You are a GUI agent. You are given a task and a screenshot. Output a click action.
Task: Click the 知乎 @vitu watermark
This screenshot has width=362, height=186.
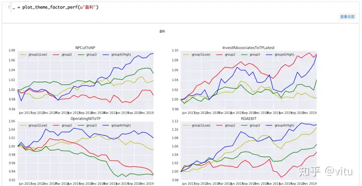(325, 171)
